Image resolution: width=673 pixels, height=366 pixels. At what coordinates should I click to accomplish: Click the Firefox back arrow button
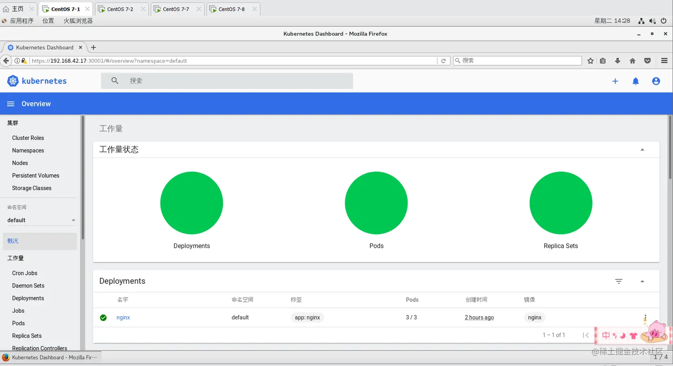click(x=6, y=61)
